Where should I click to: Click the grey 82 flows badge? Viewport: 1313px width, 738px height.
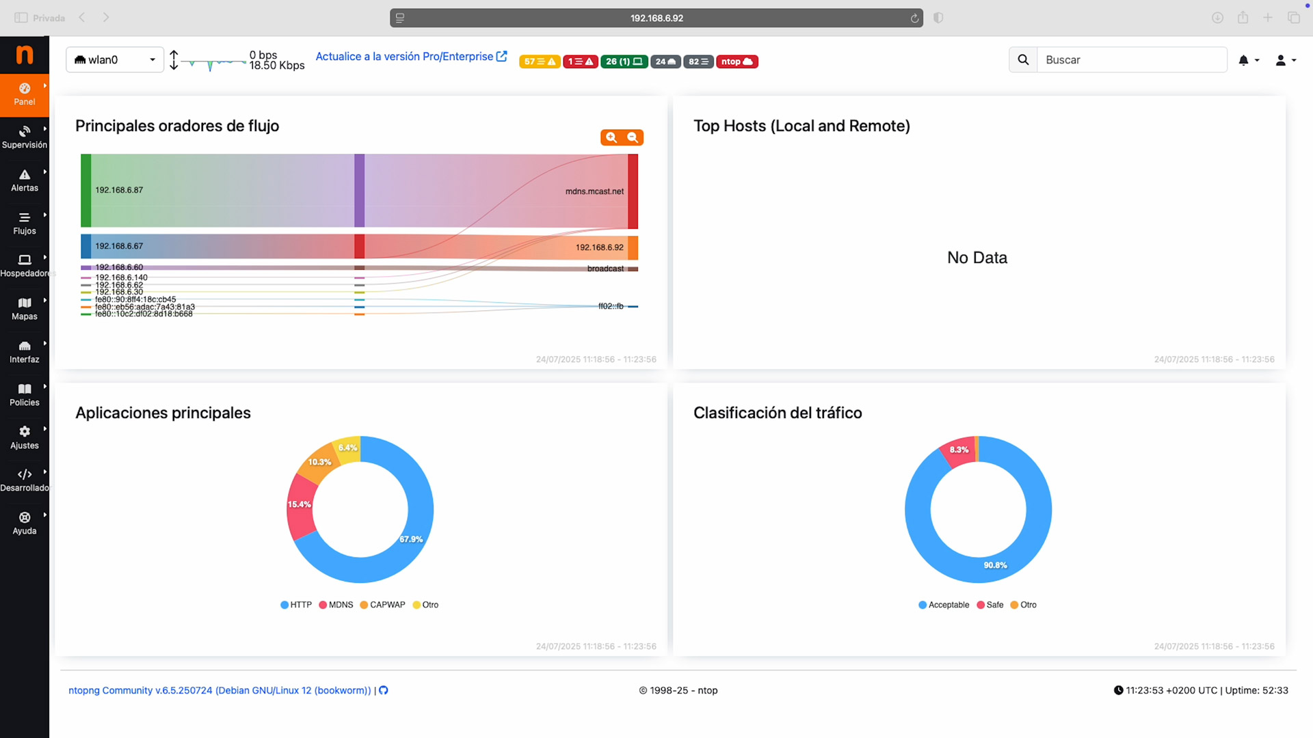(x=698, y=61)
